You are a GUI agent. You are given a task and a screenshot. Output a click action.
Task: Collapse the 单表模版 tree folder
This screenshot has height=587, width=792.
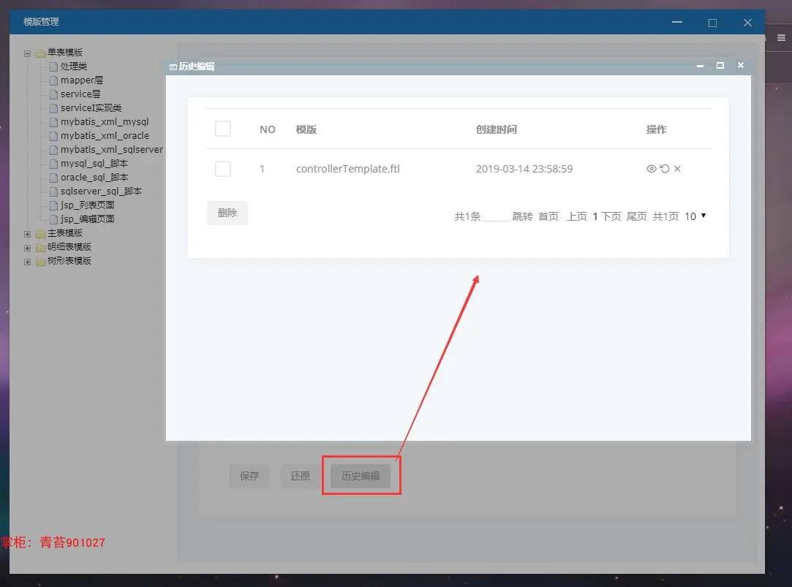[27, 53]
